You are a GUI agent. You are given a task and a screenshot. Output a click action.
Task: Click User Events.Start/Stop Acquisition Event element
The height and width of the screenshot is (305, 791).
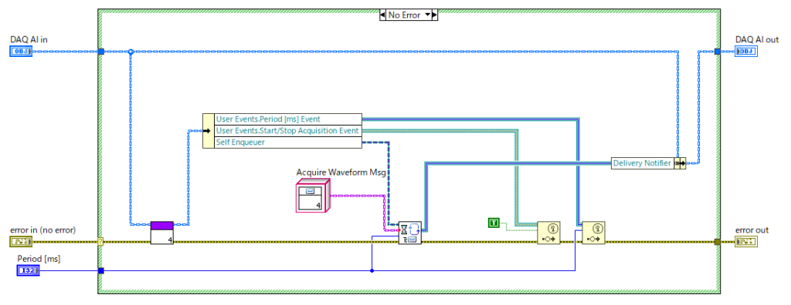click(288, 131)
